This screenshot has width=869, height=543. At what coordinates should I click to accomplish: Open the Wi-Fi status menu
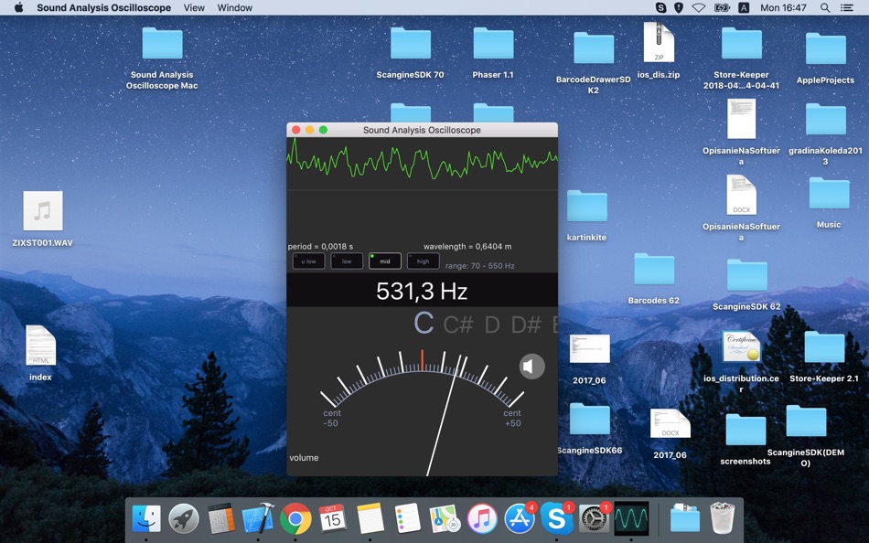pos(699,7)
